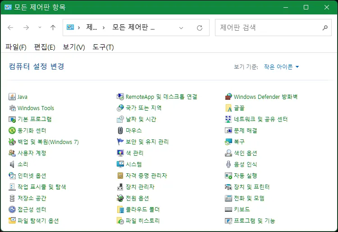Viewport: 338px width, 232px height.
Task: Click the 제... breadcrumb segment
Action: click(x=91, y=28)
